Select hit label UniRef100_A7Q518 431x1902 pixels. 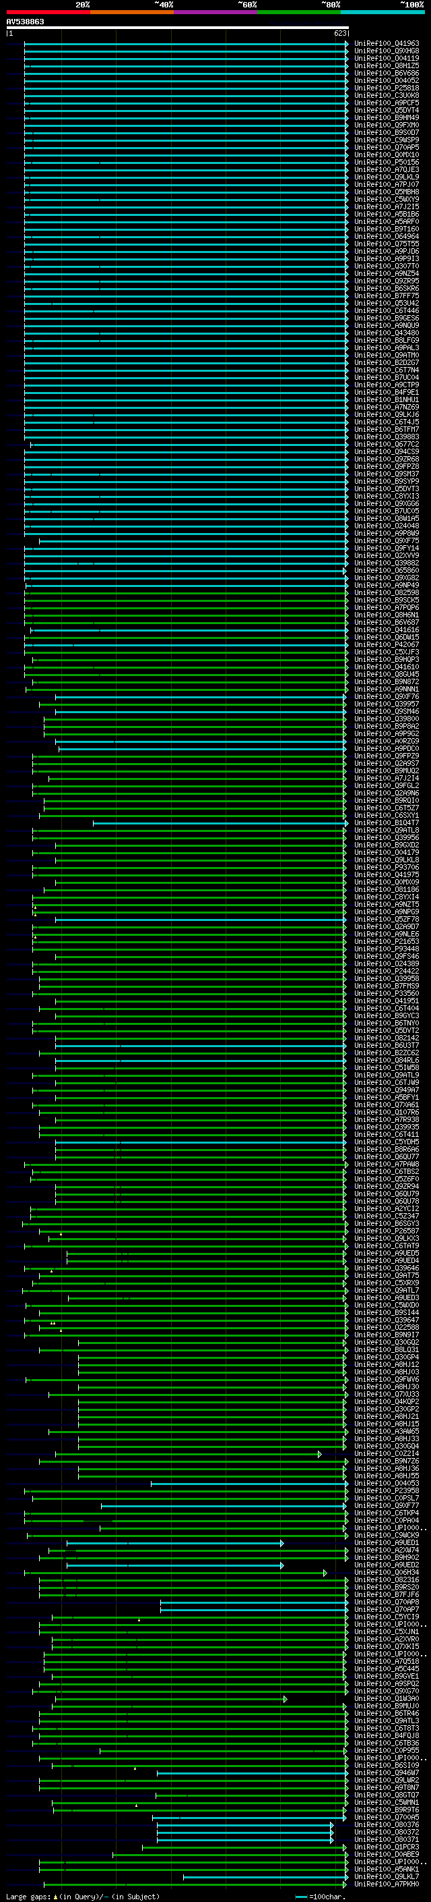(387, 1661)
